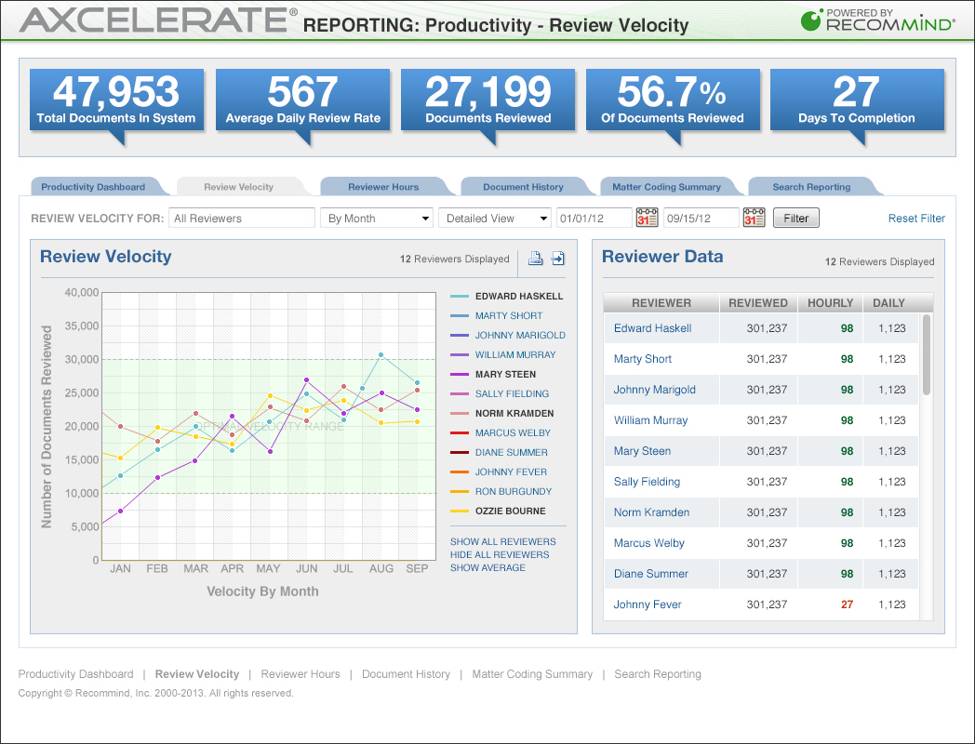This screenshot has height=744, width=975.
Task: Click the print icon in Review Velocity panel
Action: click(x=535, y=259)
